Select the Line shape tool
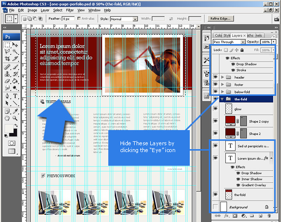 click(x=15, y=103)
